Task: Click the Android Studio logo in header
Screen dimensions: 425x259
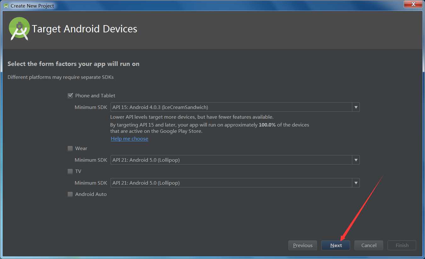Action: (20, 29)
